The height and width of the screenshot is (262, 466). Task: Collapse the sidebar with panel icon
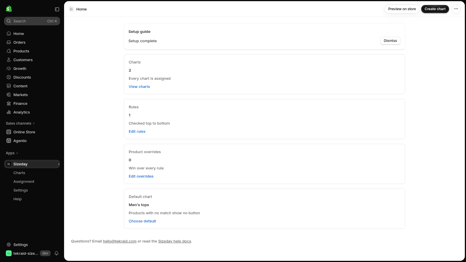click(57, 9)
